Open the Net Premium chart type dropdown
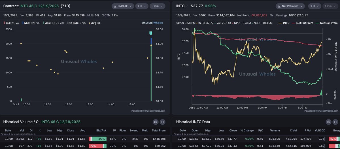 pyautogui.click(x=290, y=6)
